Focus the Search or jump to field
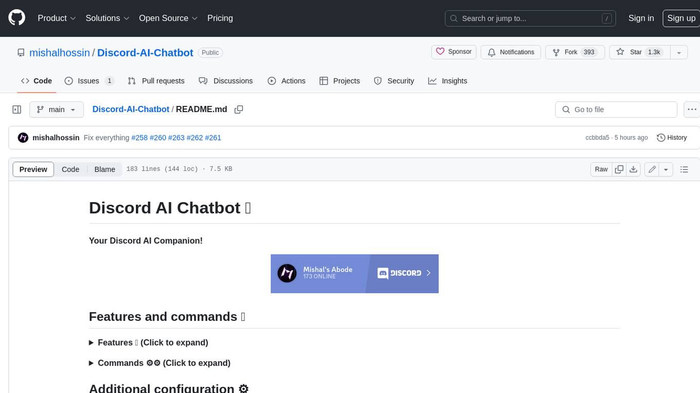Image resolution: width=700 pixels, height=393 pixels. [531, 19]
